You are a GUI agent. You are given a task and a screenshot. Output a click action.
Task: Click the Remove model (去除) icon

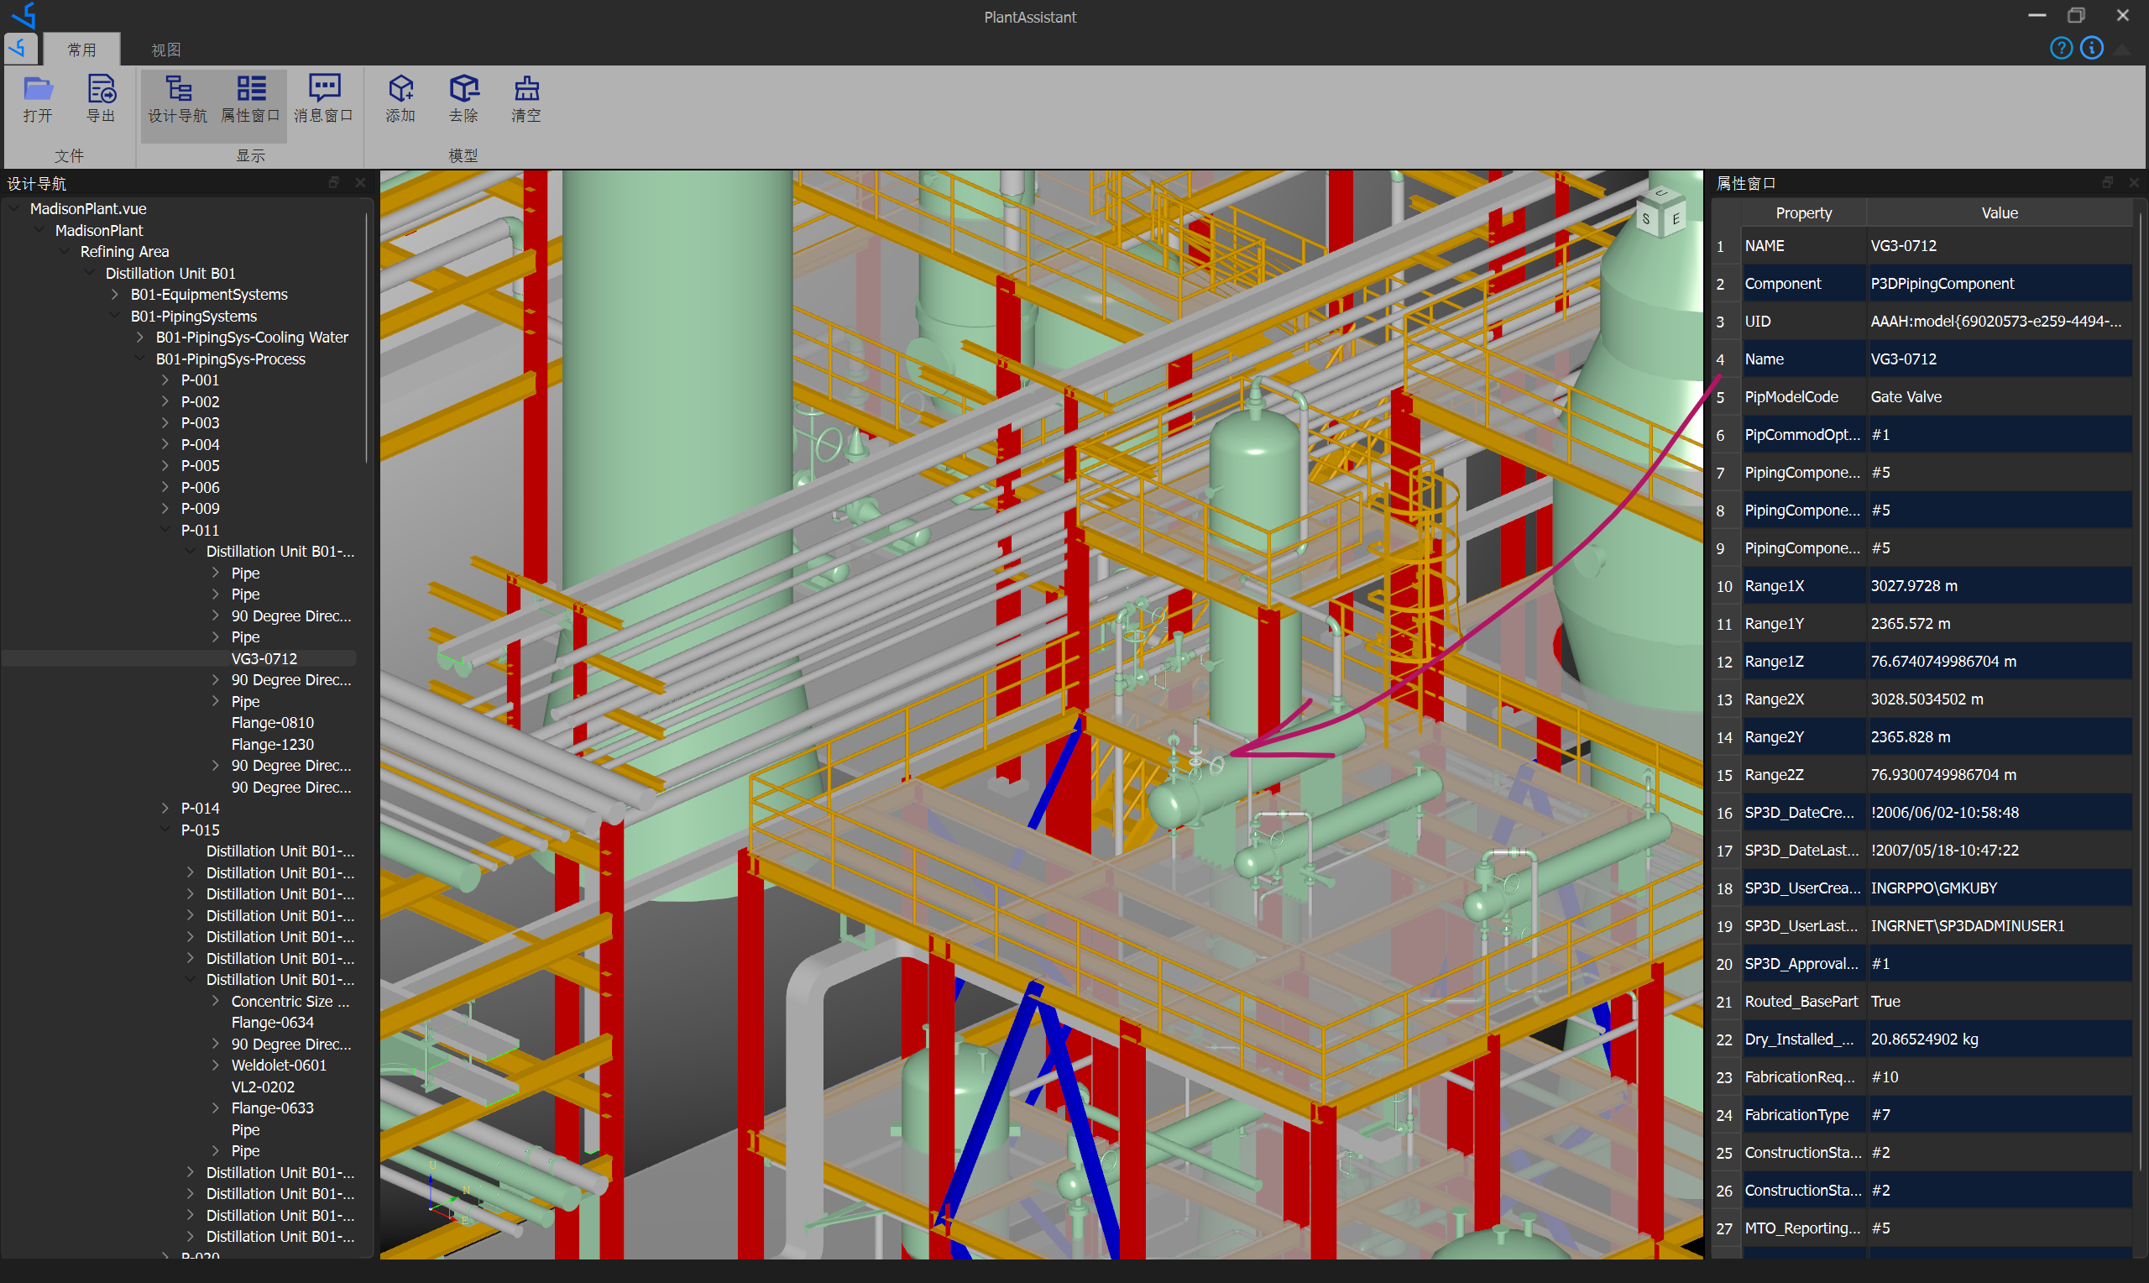tap(463, 89)
